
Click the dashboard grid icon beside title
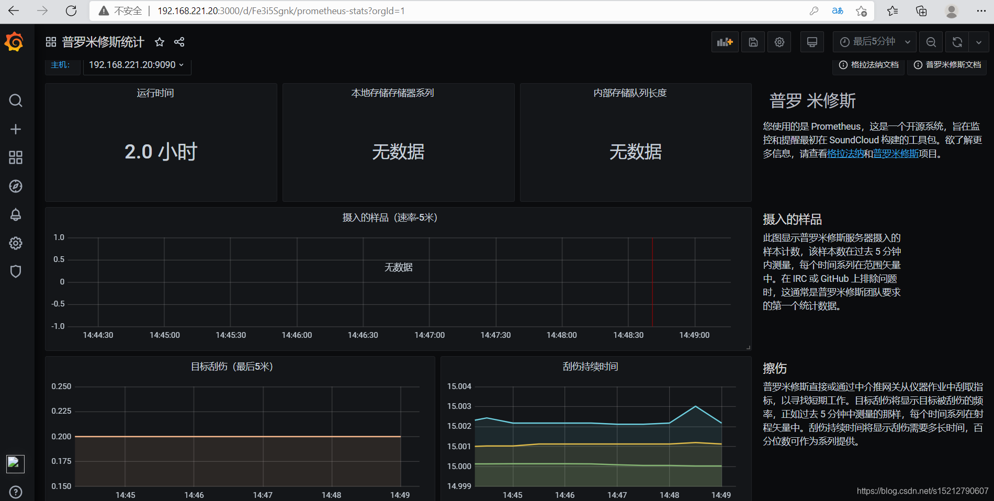(x=51, y=42)
